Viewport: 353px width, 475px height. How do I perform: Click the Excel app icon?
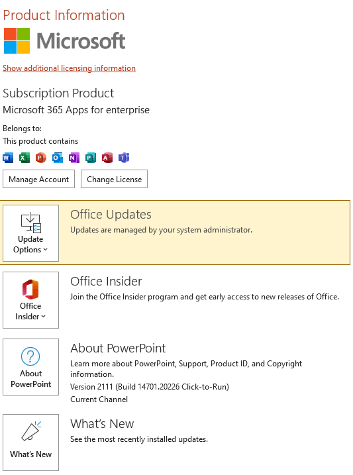pos(25,158)
